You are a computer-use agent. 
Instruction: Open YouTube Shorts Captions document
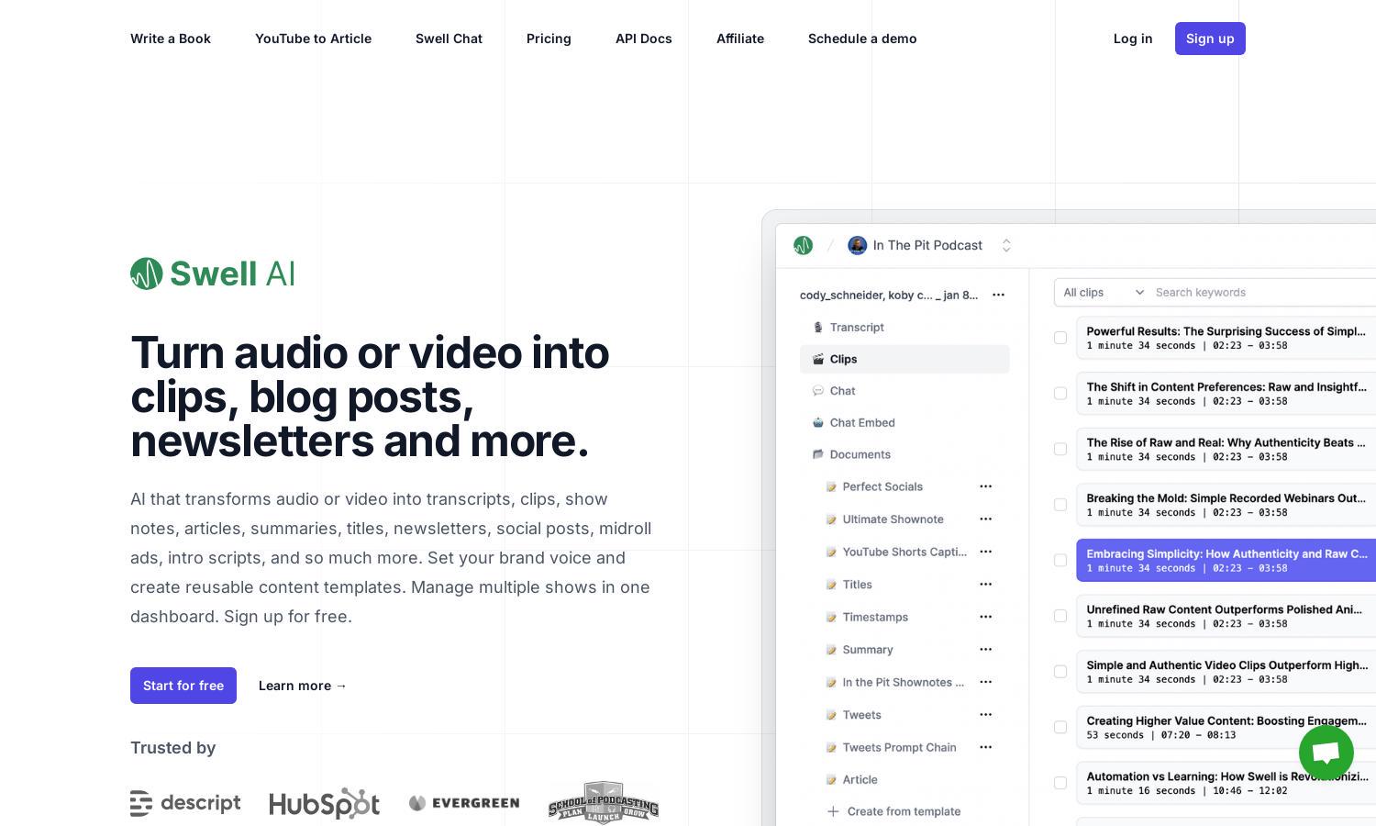pos(904,552)
